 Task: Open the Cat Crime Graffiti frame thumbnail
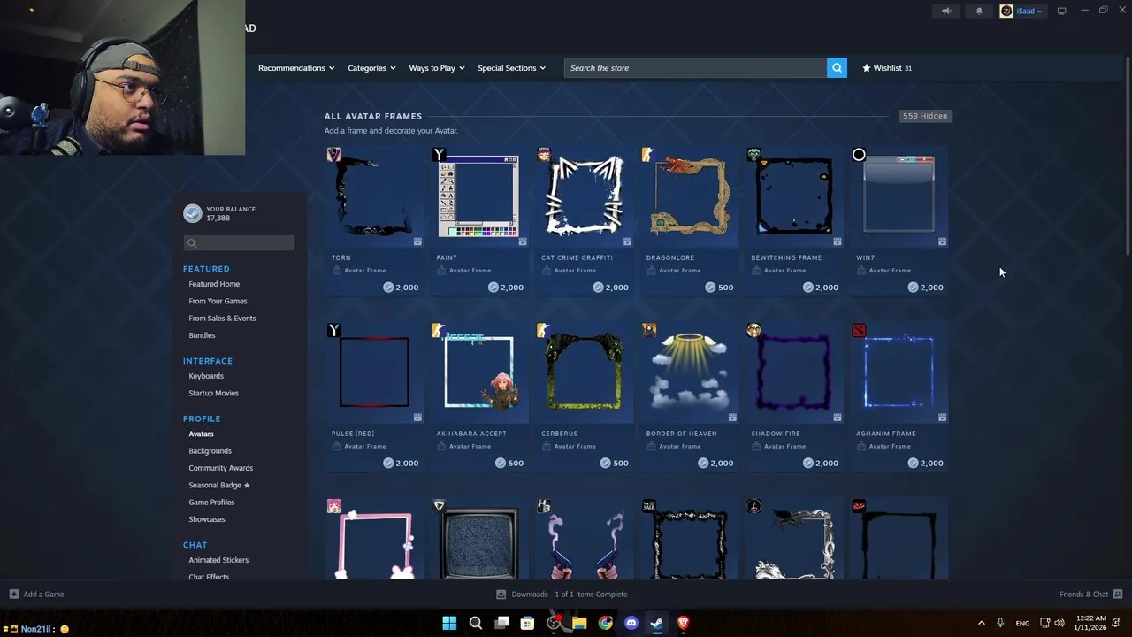(583, 196)
